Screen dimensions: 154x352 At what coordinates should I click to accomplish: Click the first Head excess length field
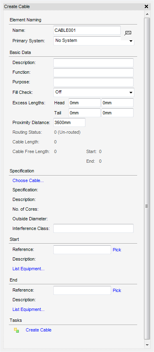coord(85,103)
